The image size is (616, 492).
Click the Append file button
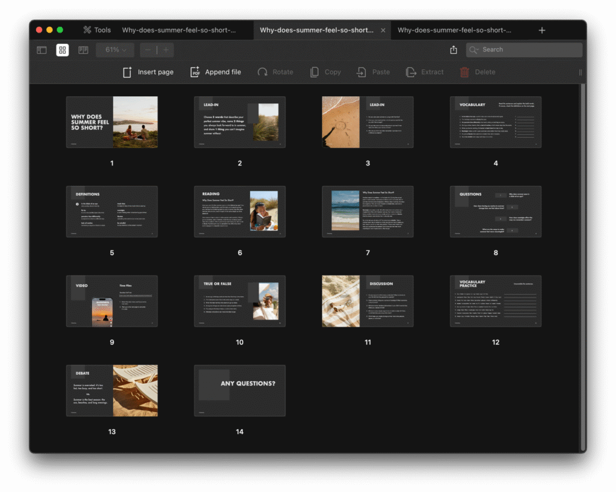click(x=215, y=72)
